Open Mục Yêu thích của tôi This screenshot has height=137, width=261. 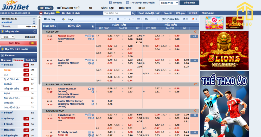click(18, 49)
